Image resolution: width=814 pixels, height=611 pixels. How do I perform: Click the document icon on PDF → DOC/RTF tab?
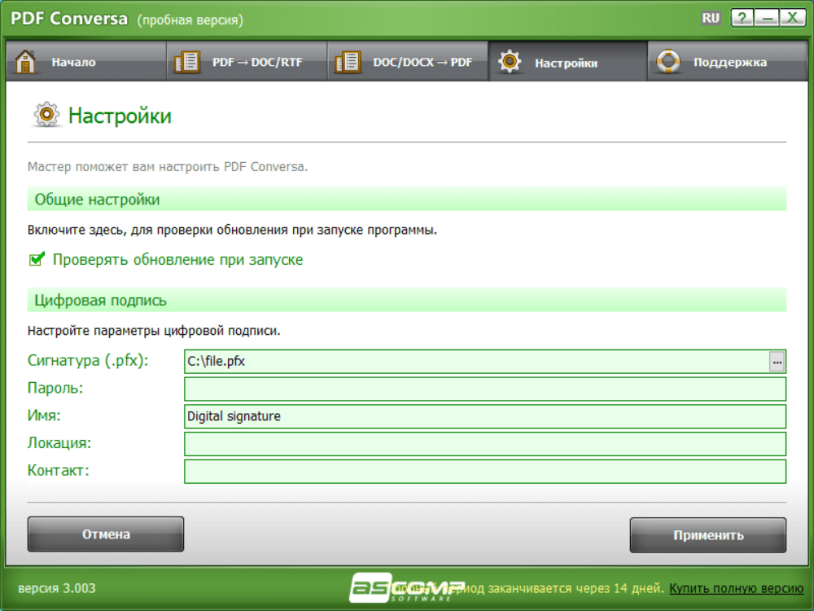tap(186, 63)
